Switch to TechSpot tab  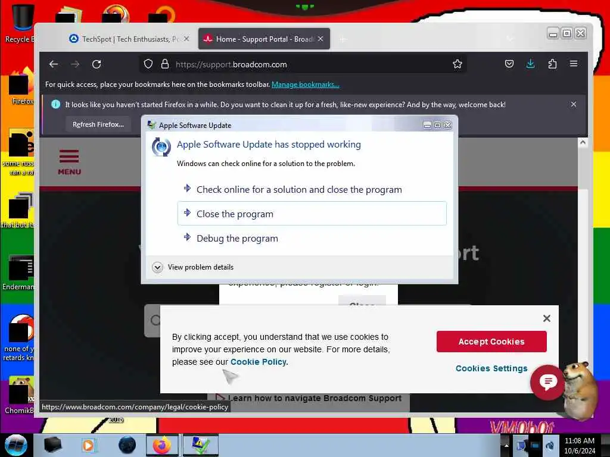[127, 39]
